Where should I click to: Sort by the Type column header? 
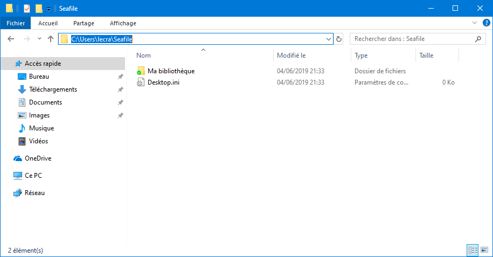[x=361, y=55]
